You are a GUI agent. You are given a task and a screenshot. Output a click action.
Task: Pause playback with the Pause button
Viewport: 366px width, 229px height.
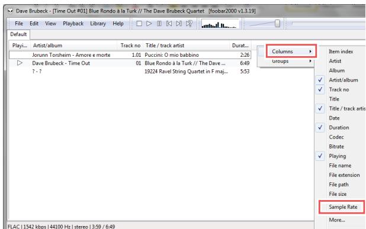[159, 24]
